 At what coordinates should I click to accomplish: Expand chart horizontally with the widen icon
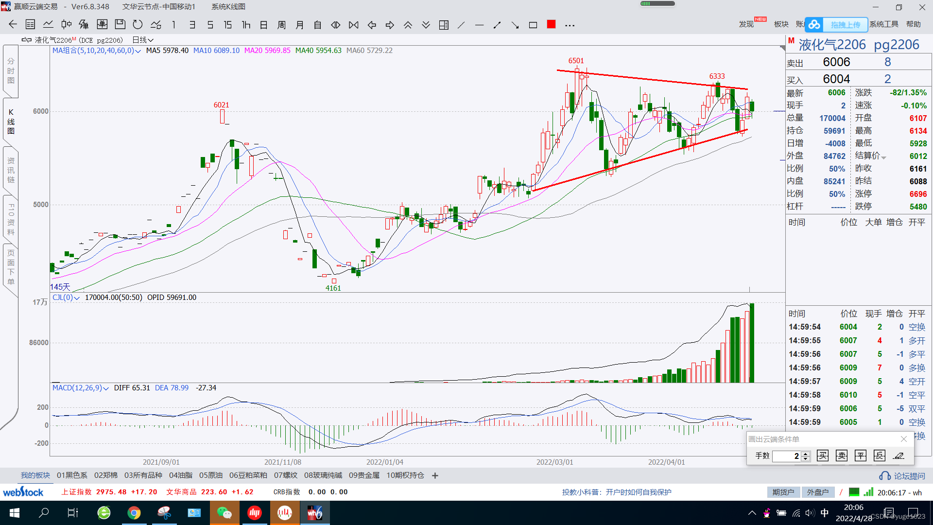(x=336, y=24)
